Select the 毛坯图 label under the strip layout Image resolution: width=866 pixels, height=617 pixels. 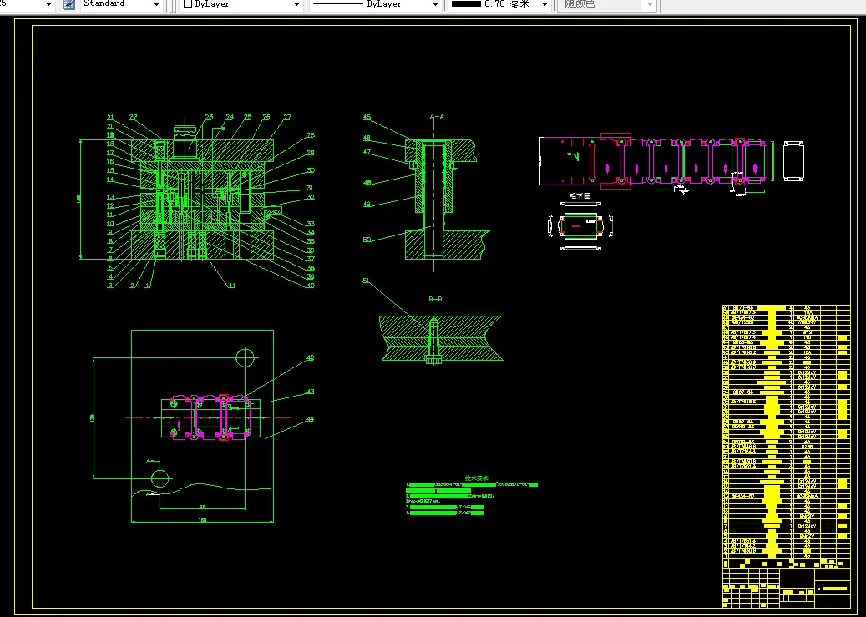click(x=580, y=195)
